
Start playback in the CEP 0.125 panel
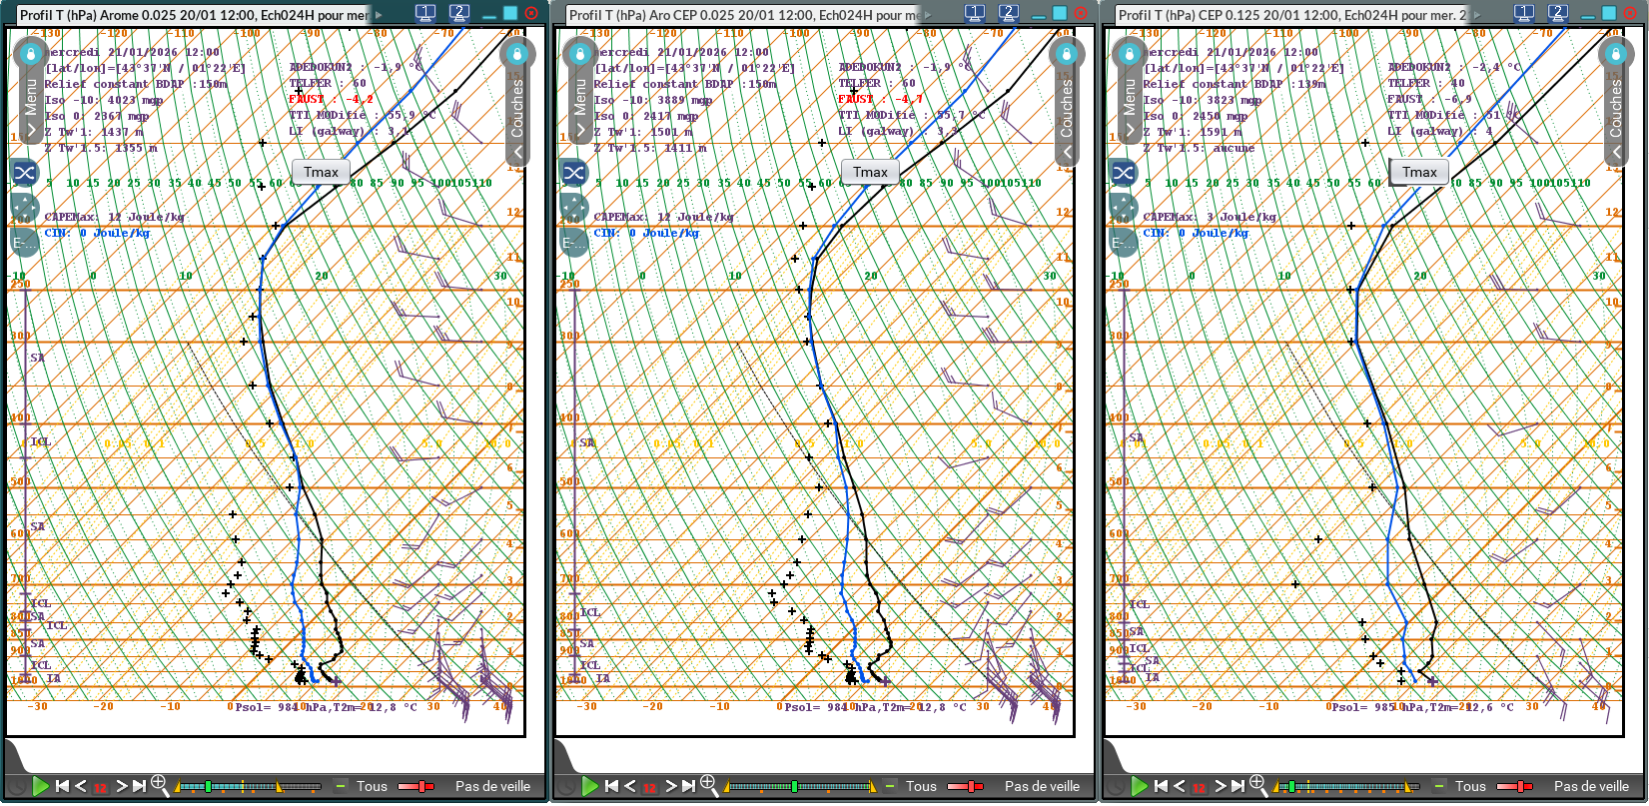[1139, 786]
